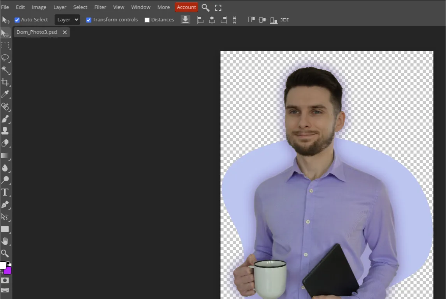
Task: Toggle the Auto-Select checkbox off
Action: point(17,19)
